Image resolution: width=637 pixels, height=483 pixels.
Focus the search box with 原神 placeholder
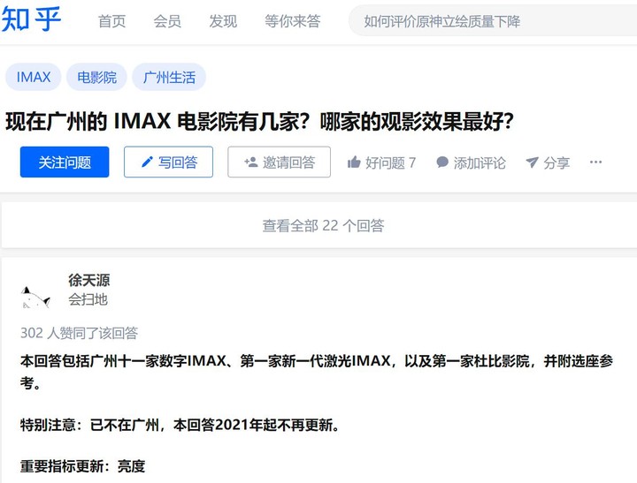(493, 20)
